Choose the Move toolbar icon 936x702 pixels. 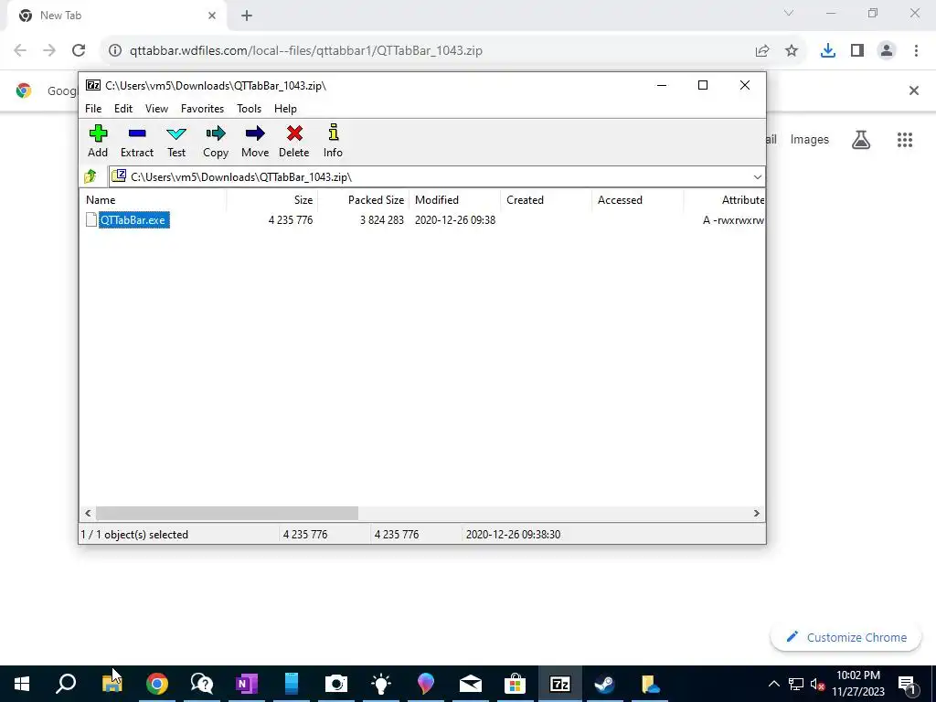tap(255, 142)
